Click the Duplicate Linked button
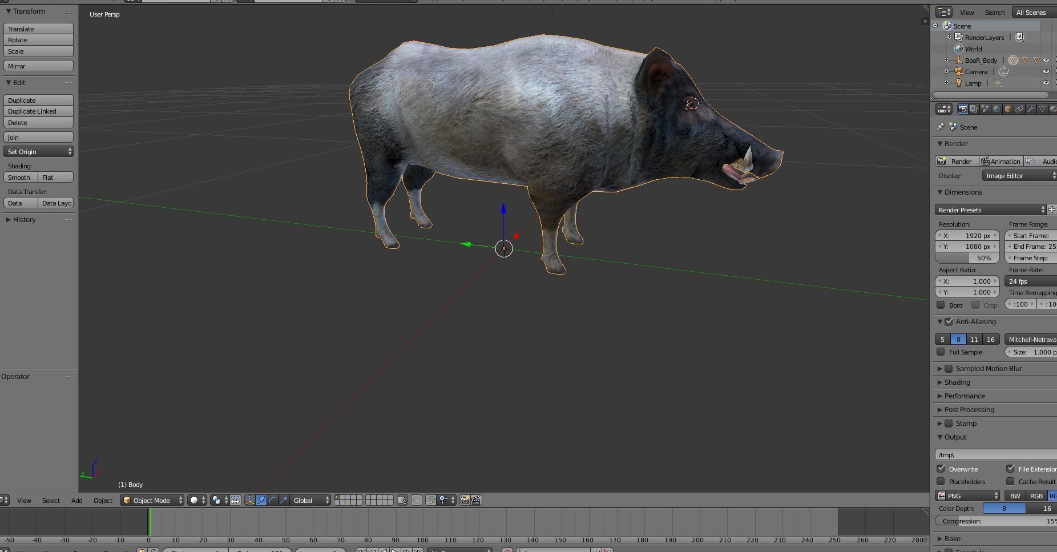 pos(38,111)
